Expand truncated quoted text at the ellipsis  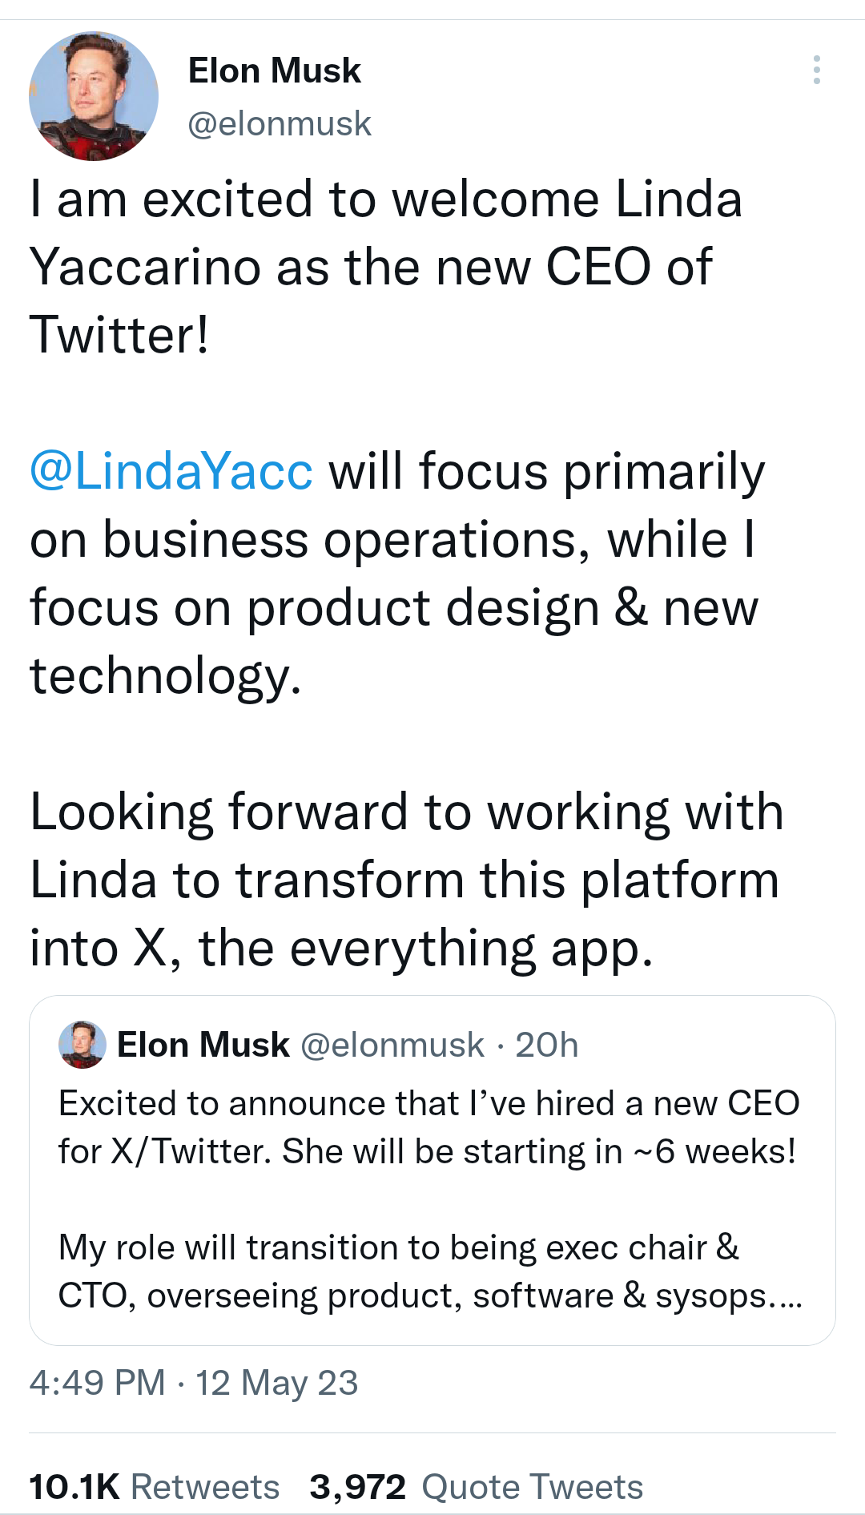[x=786, y=1296]
